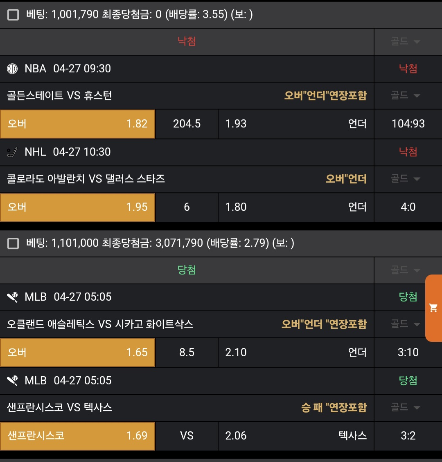The height and width of the screenshot is (462, 442).
Task: Click the NHL hockey stick icon
Action: (x=13, y=152)
